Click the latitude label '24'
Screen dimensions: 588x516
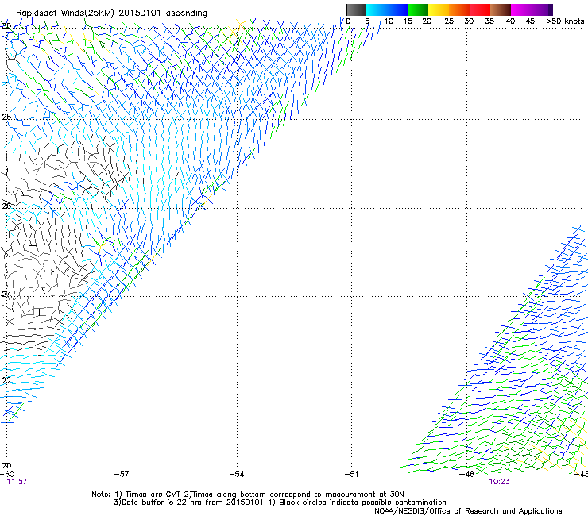click(x=6, y=295)
